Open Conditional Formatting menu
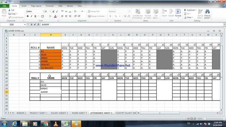Screen dimensions: 226x127 coord(137,14)
